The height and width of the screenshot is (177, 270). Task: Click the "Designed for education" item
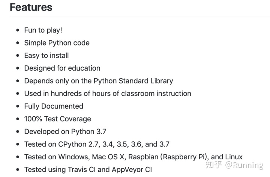pyautogui.click(x=62, y=68)
